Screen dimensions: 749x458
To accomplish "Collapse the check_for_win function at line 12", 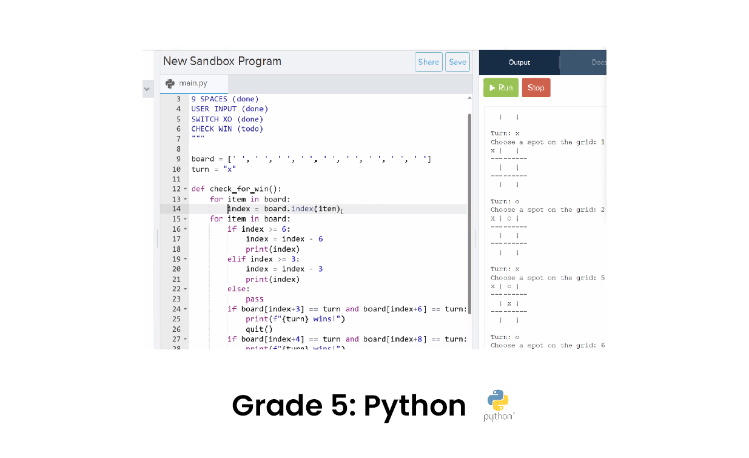I will pos(185,189).
